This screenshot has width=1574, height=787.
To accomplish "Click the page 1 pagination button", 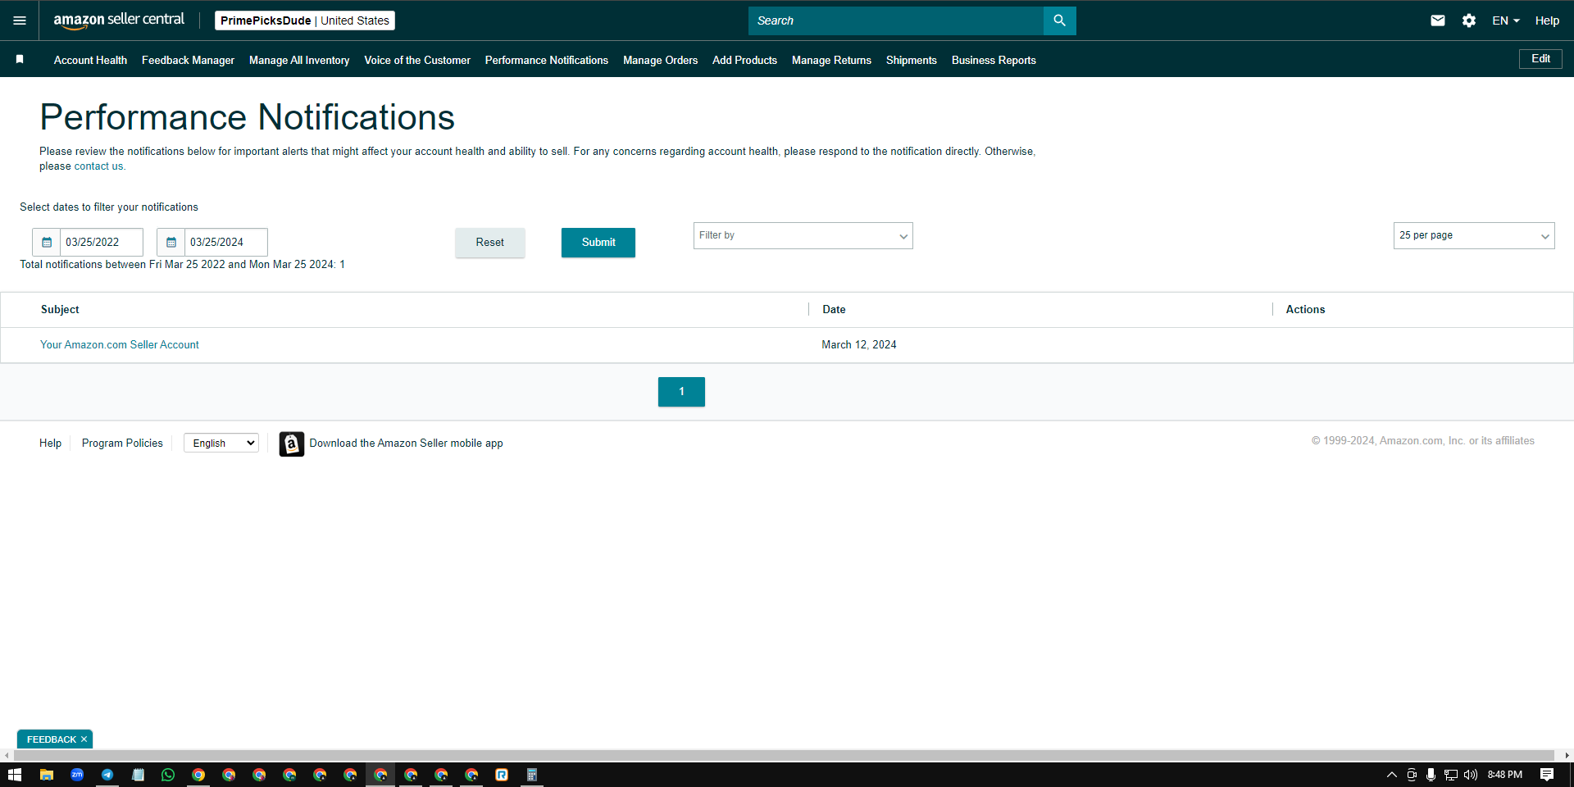I will pos(681,392).
